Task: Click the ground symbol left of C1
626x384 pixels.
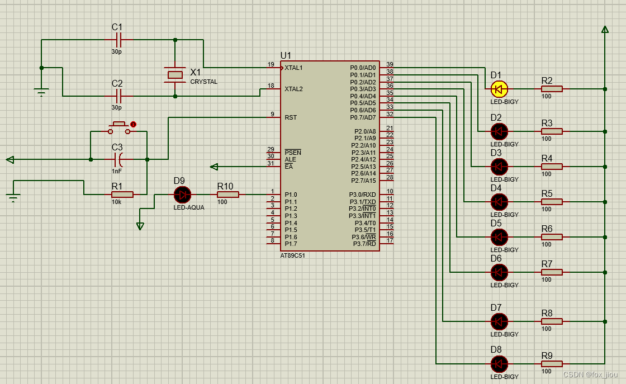Action: pos(41,92)
